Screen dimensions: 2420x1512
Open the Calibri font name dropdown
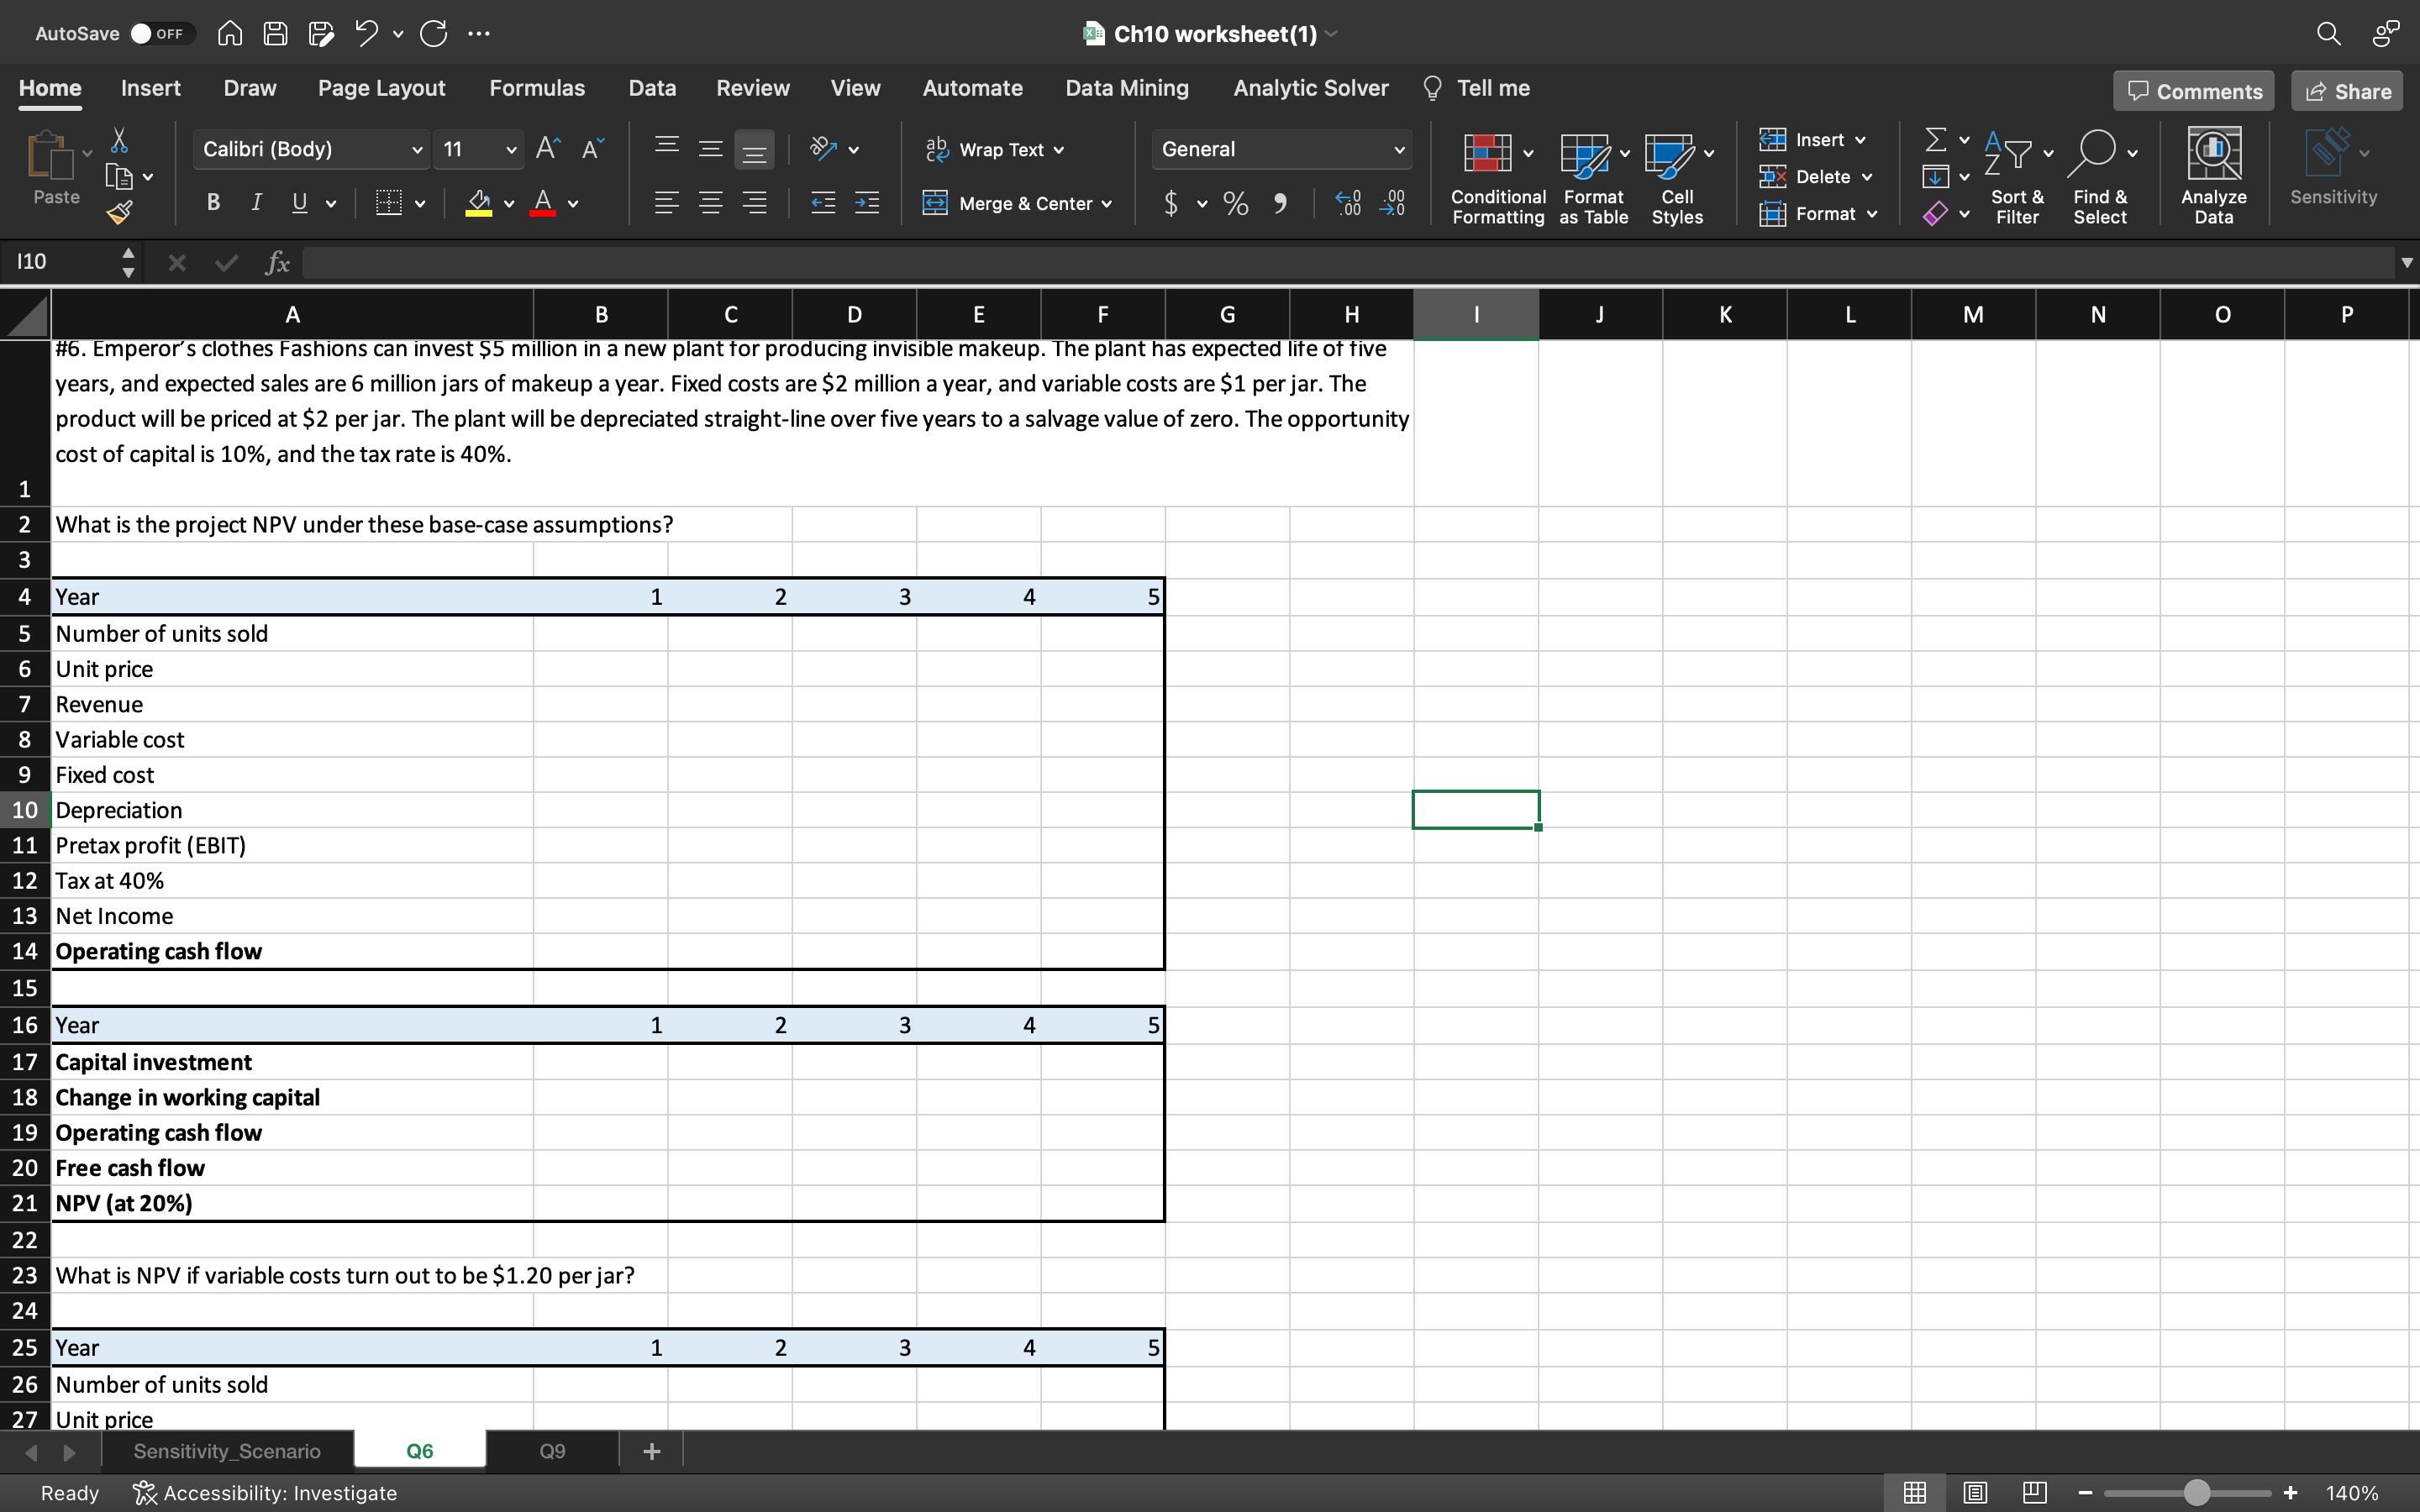[417, 150]
